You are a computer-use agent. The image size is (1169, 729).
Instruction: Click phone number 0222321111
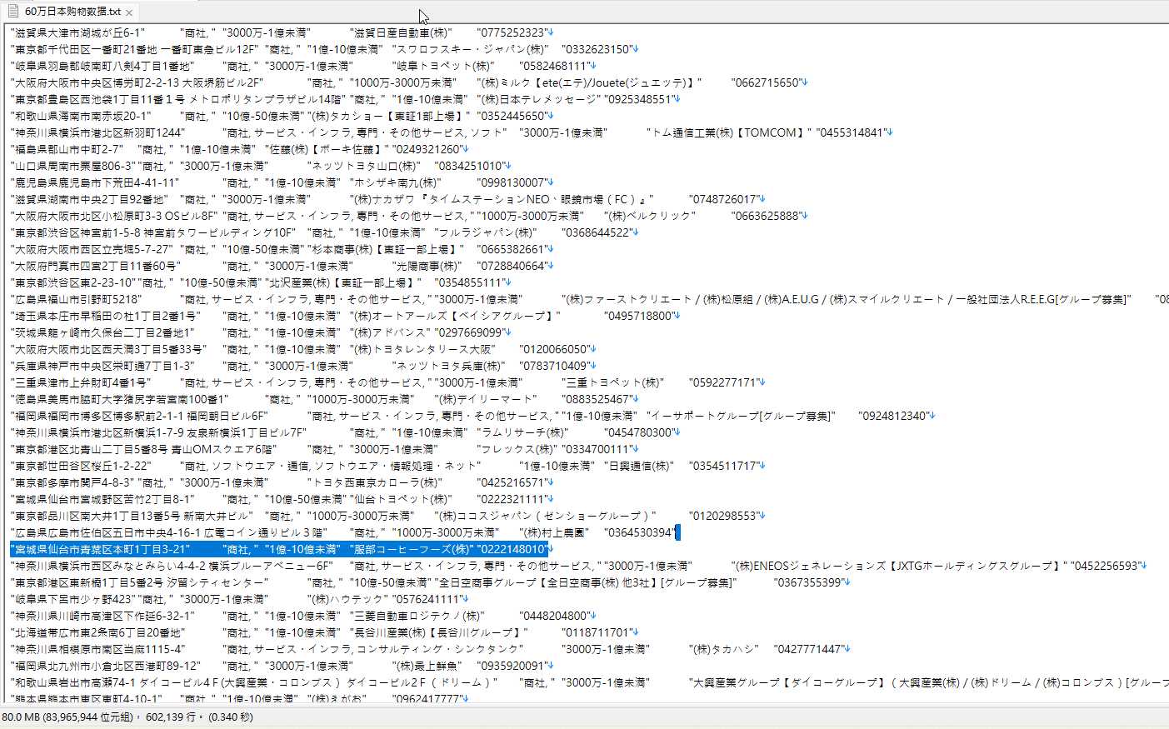coord(512,499)
